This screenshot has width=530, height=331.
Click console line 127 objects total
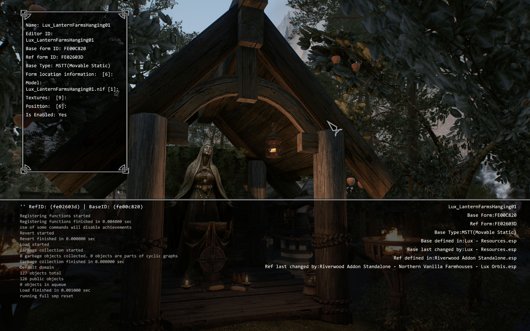(x=40, y=273)
